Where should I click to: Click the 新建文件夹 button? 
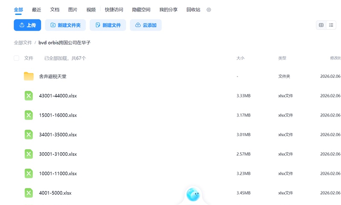66,25
